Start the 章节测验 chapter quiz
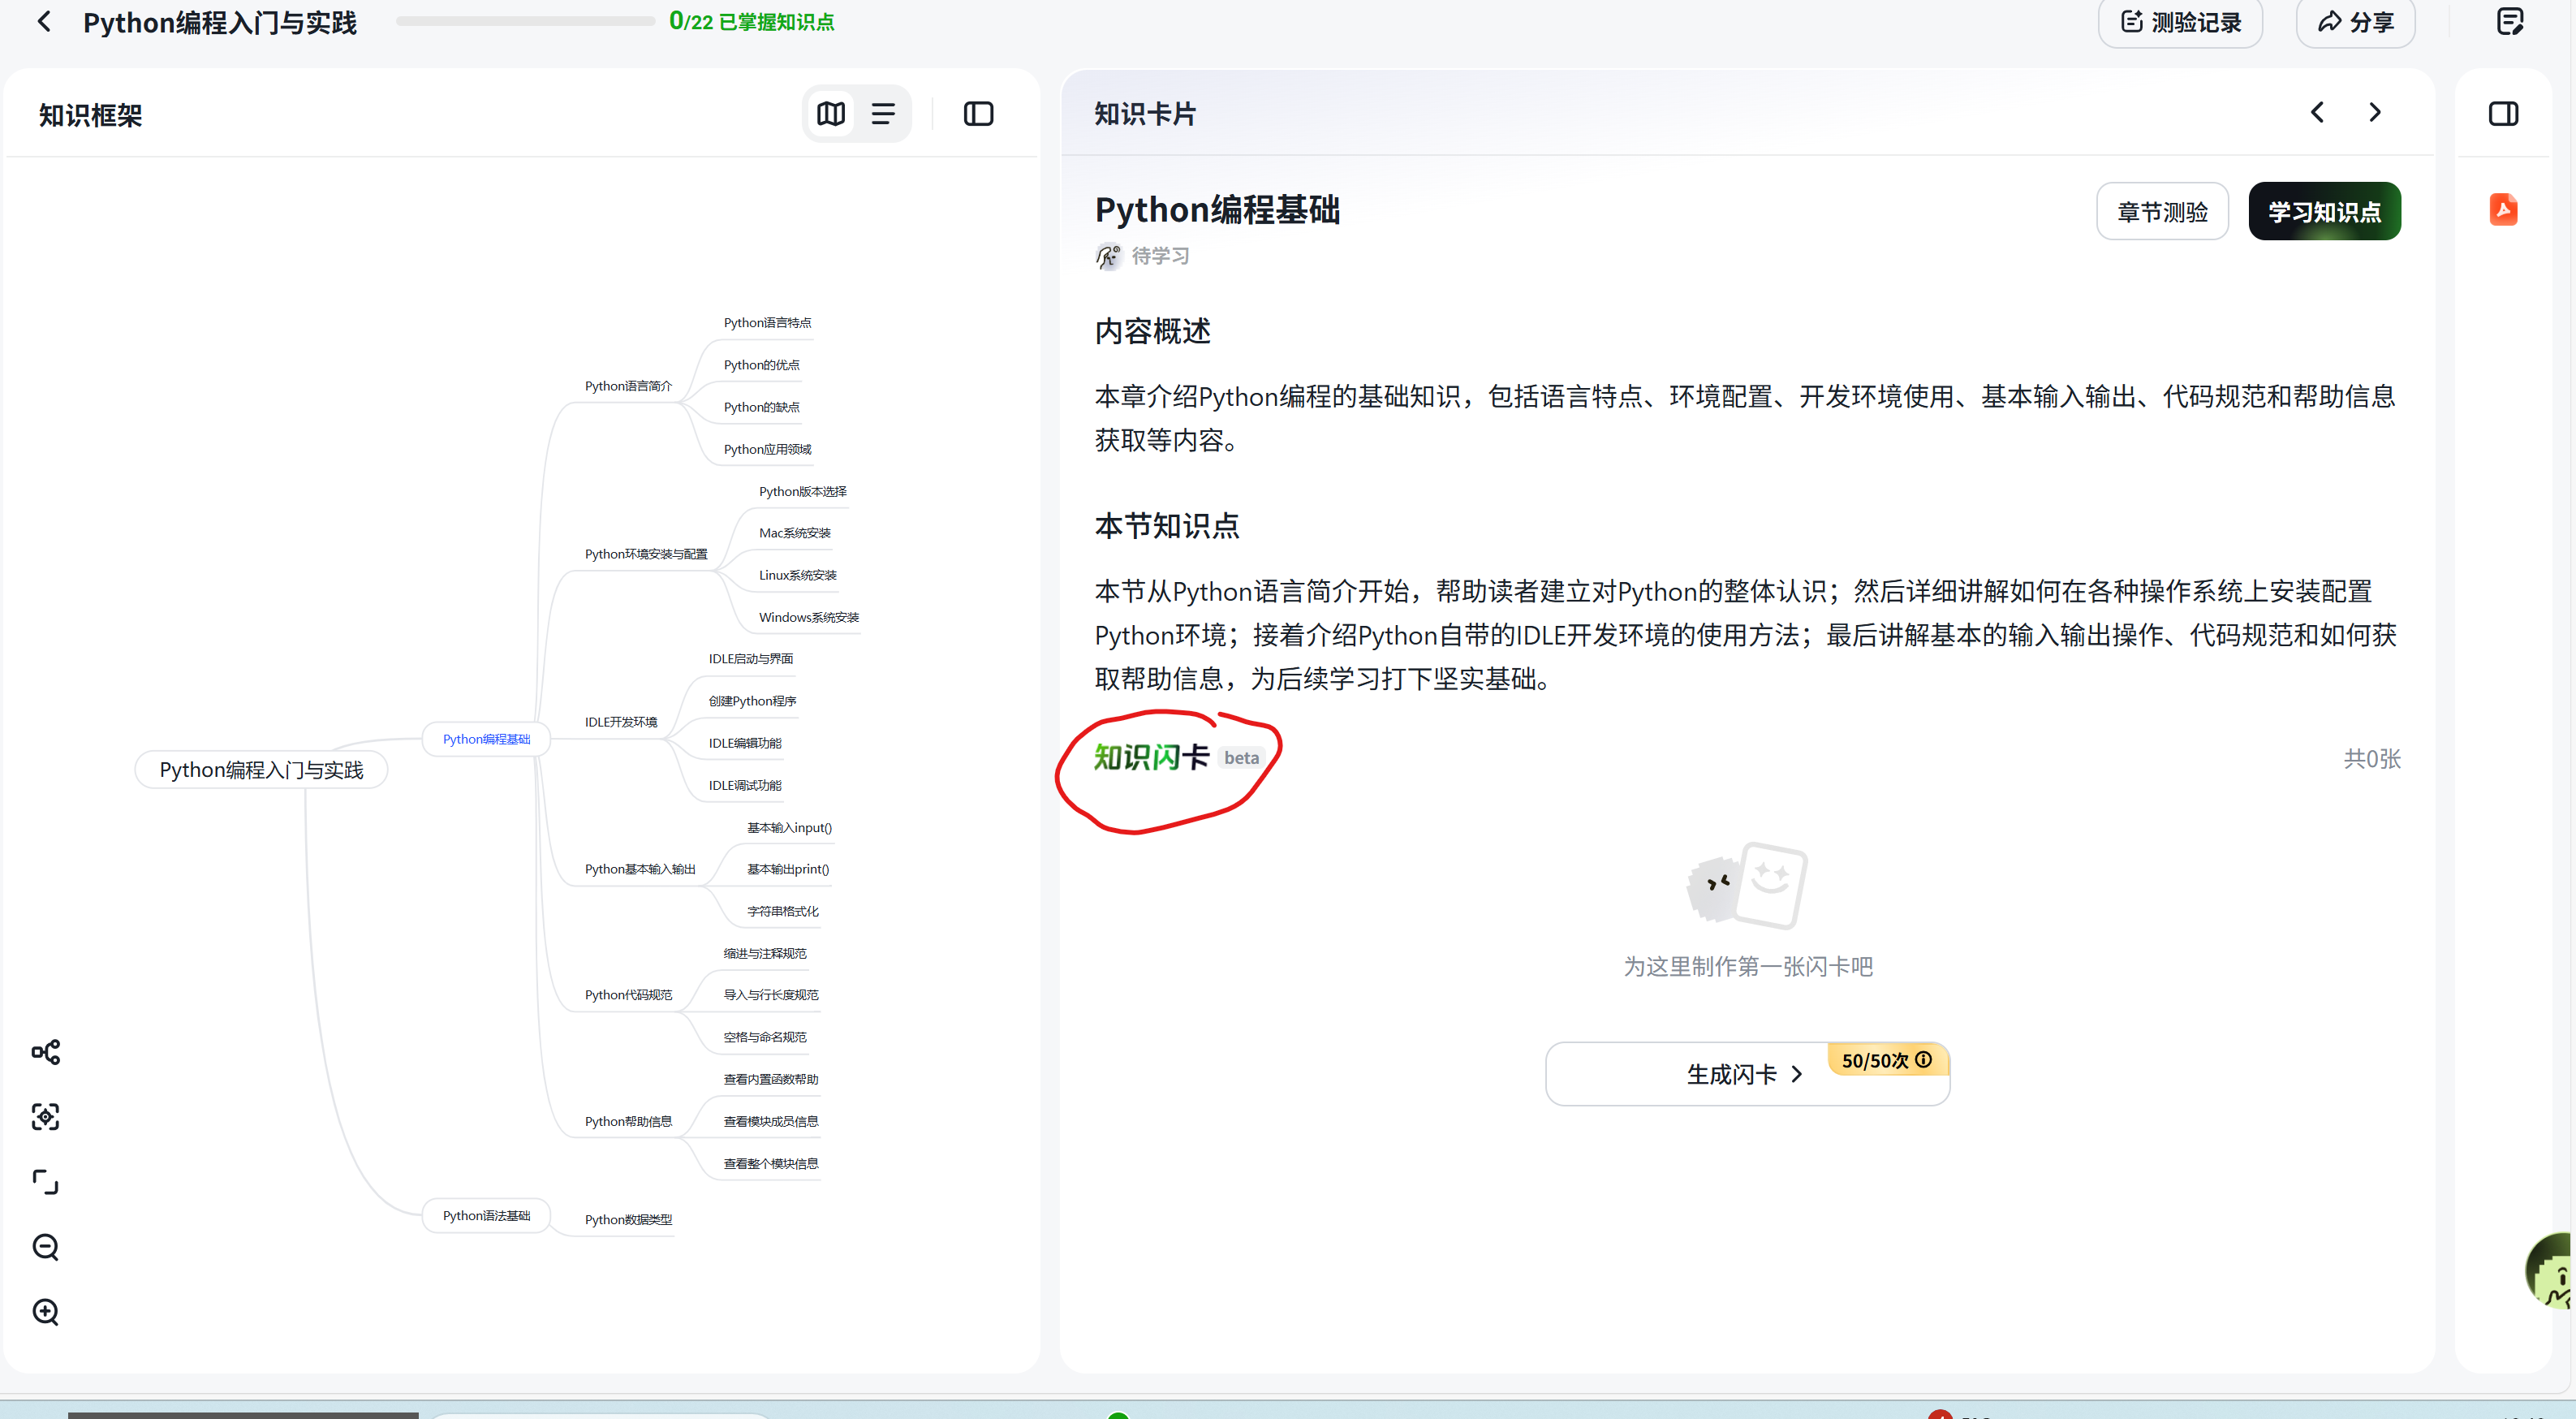 (x=2162, y=212)
